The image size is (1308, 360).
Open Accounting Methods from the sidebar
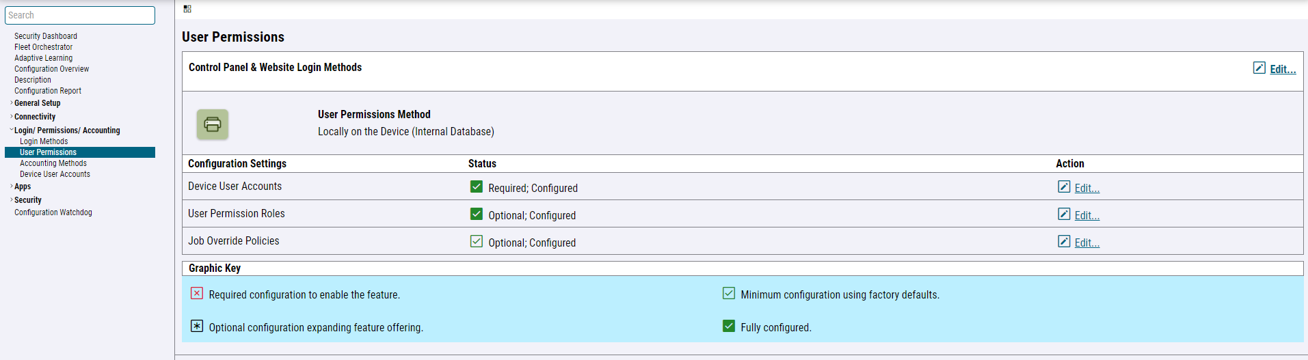[53, 163]
